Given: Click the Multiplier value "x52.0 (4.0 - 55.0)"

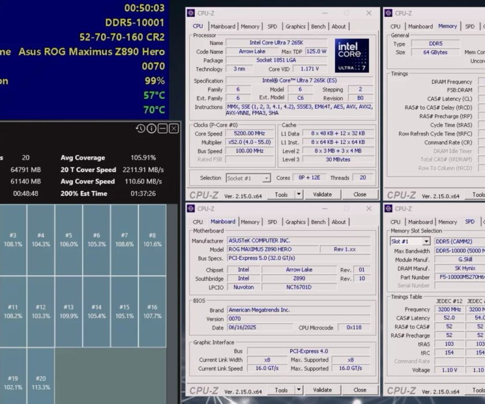Looking at the screenshot, I should tap(249, 142).
